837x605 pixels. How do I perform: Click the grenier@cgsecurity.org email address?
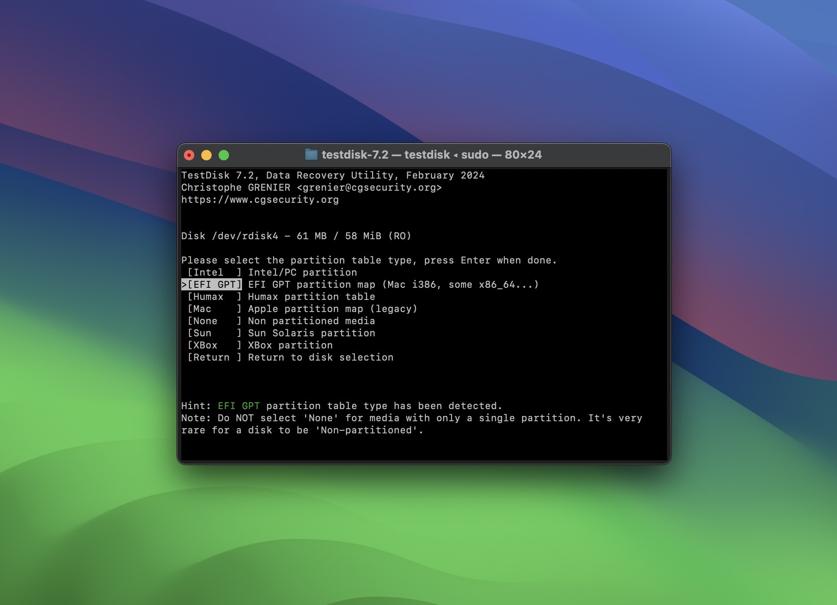click(369, 188)
